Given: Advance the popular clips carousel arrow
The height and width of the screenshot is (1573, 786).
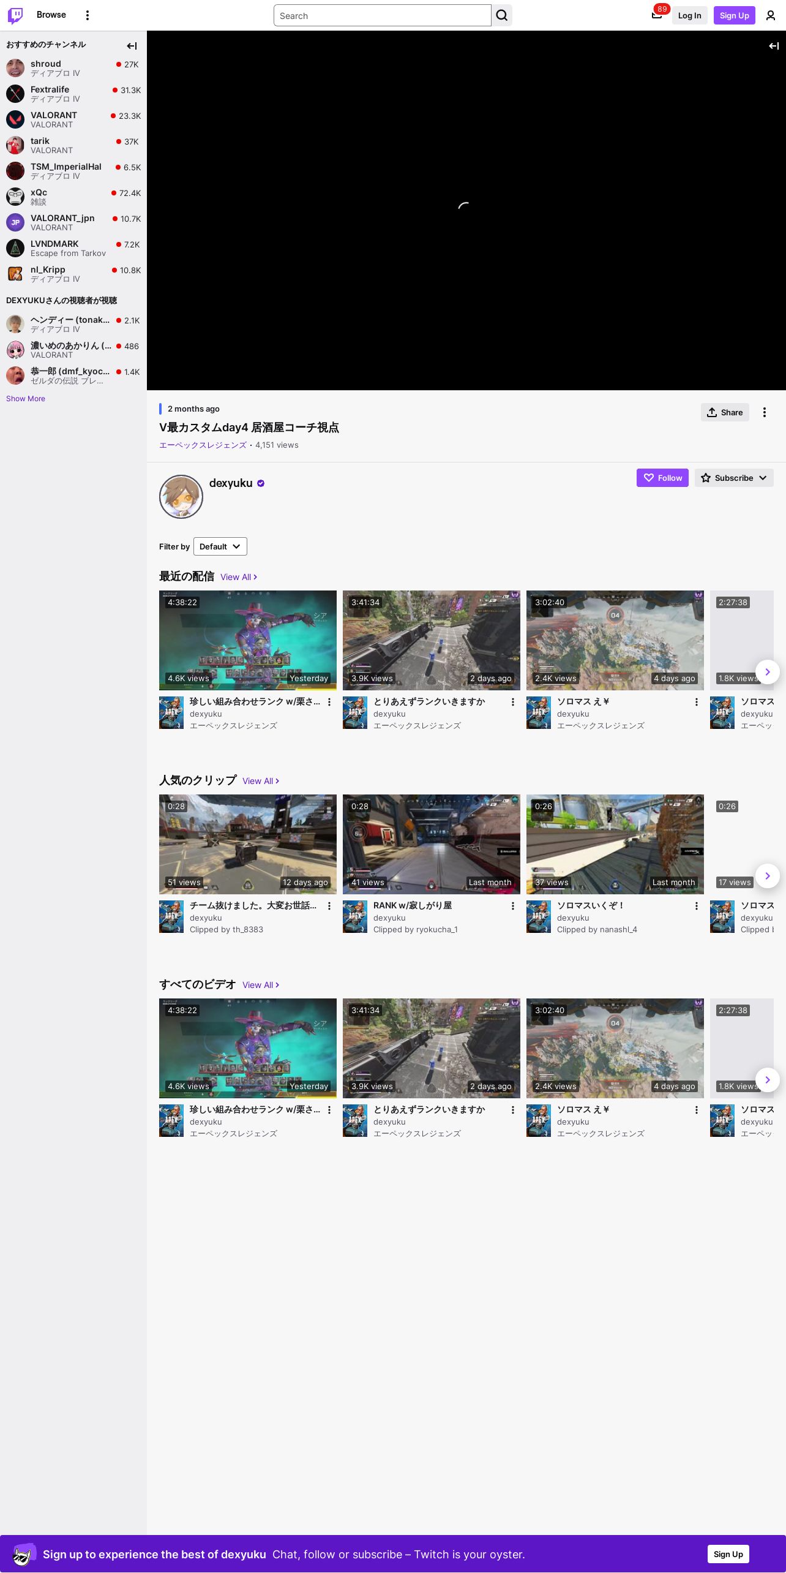Looking at the screenshot, I should (x=768, y=876).
